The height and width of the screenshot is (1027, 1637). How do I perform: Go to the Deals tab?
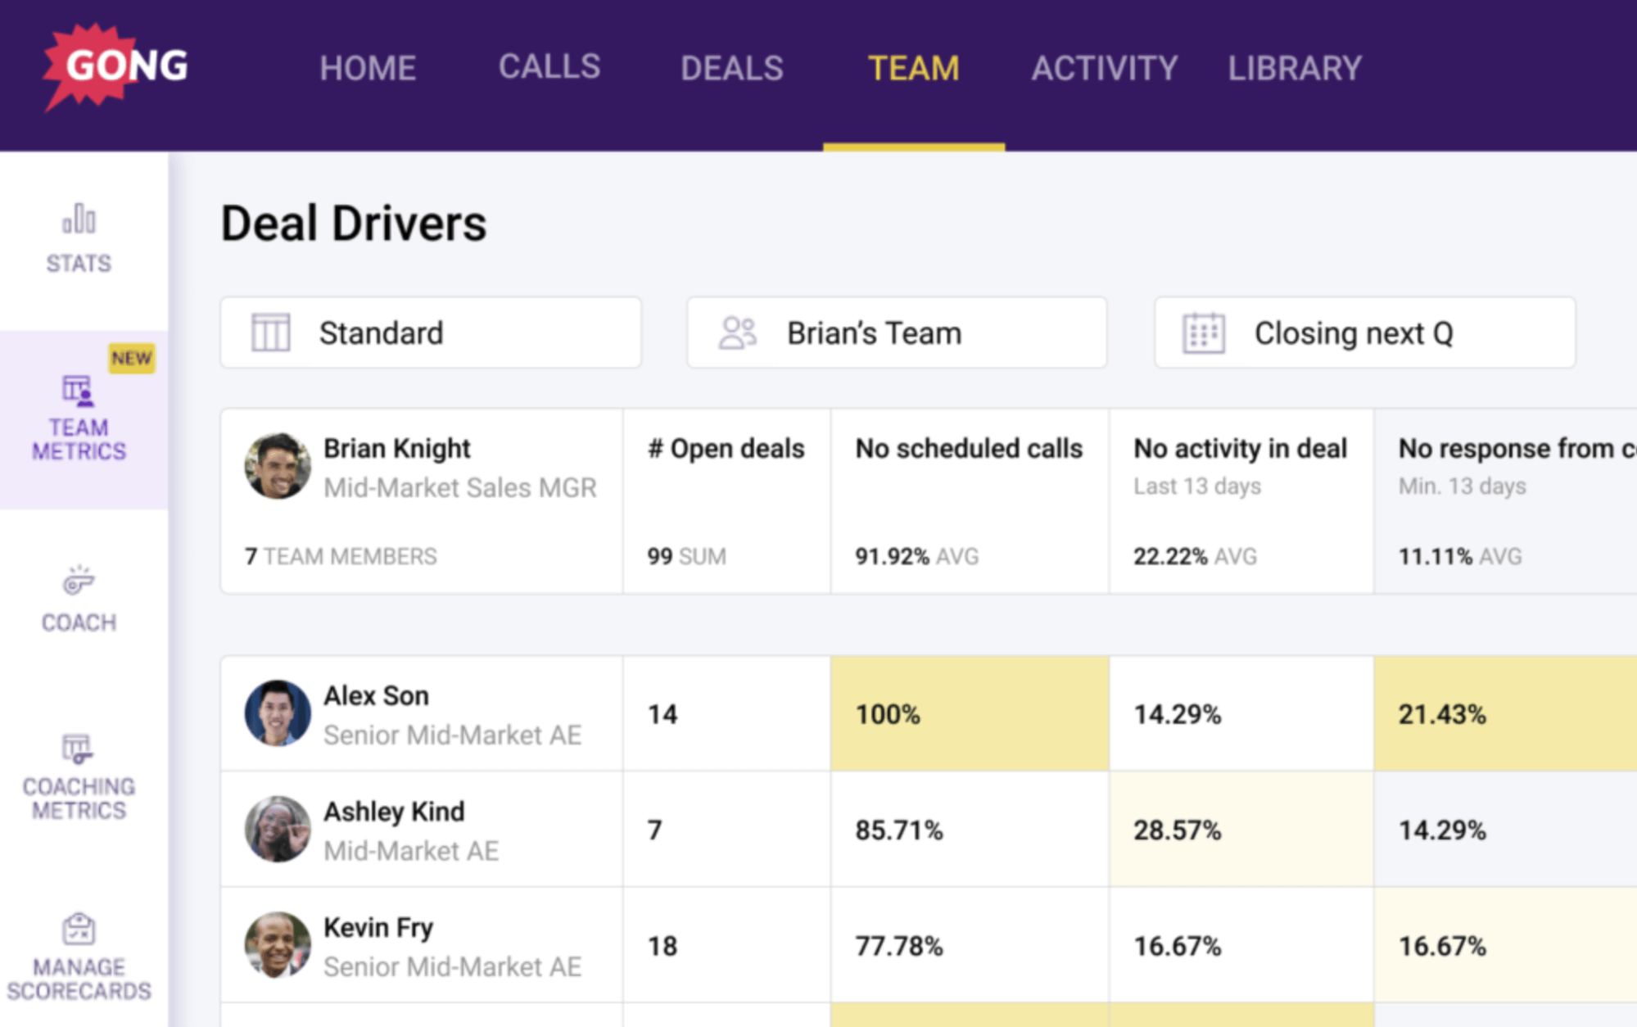point(731,68)
